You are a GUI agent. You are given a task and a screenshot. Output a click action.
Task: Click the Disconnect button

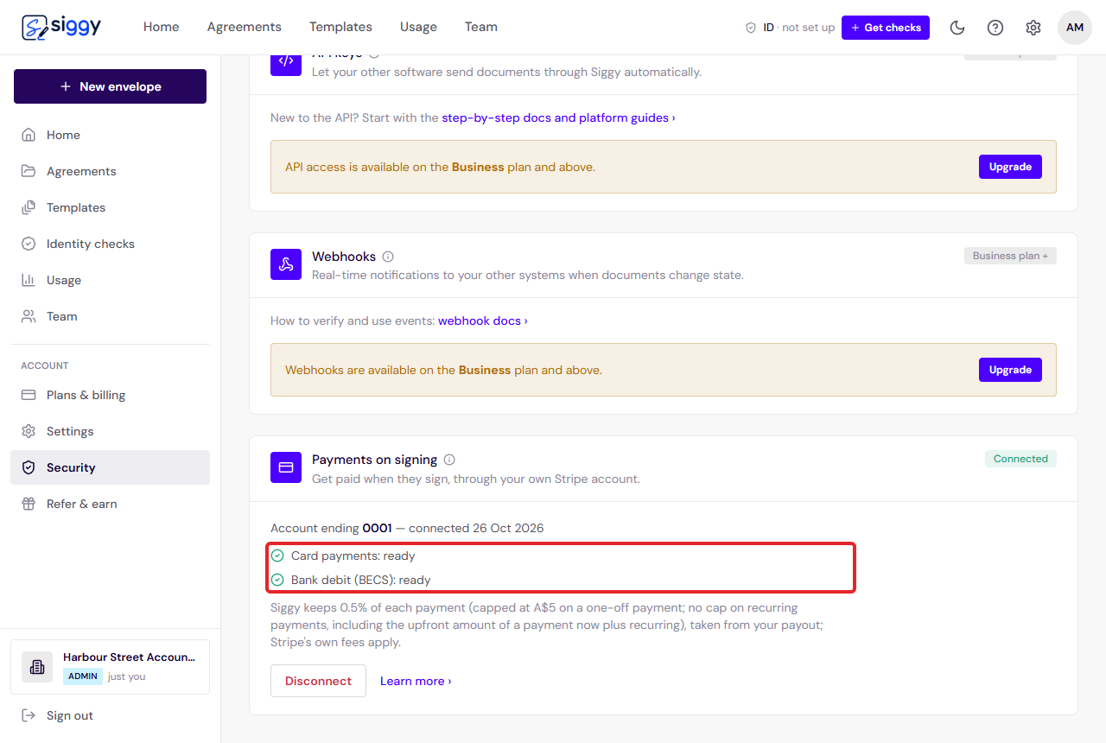coord(318,681)
